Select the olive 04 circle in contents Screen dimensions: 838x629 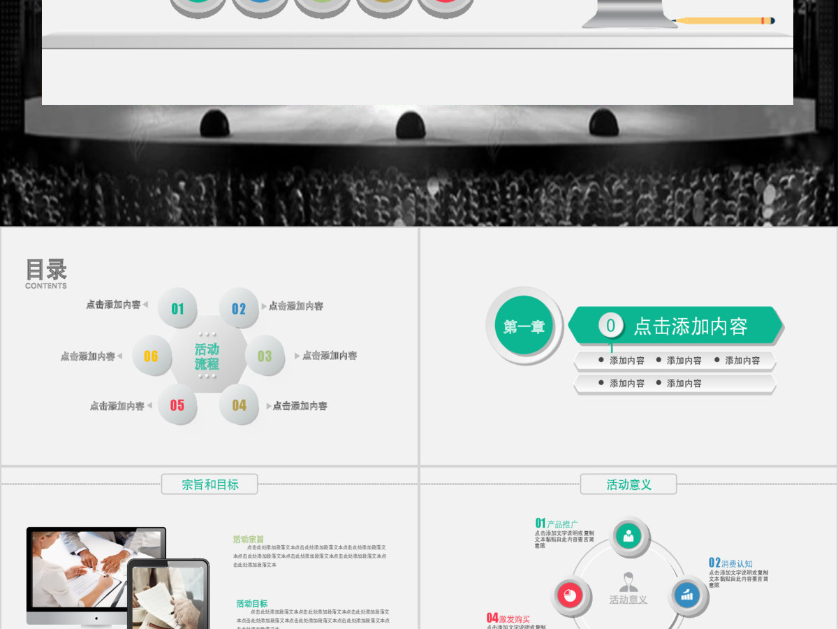point(239,405)
